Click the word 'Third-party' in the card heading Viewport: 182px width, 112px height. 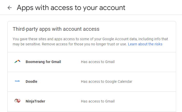(25, 29)
